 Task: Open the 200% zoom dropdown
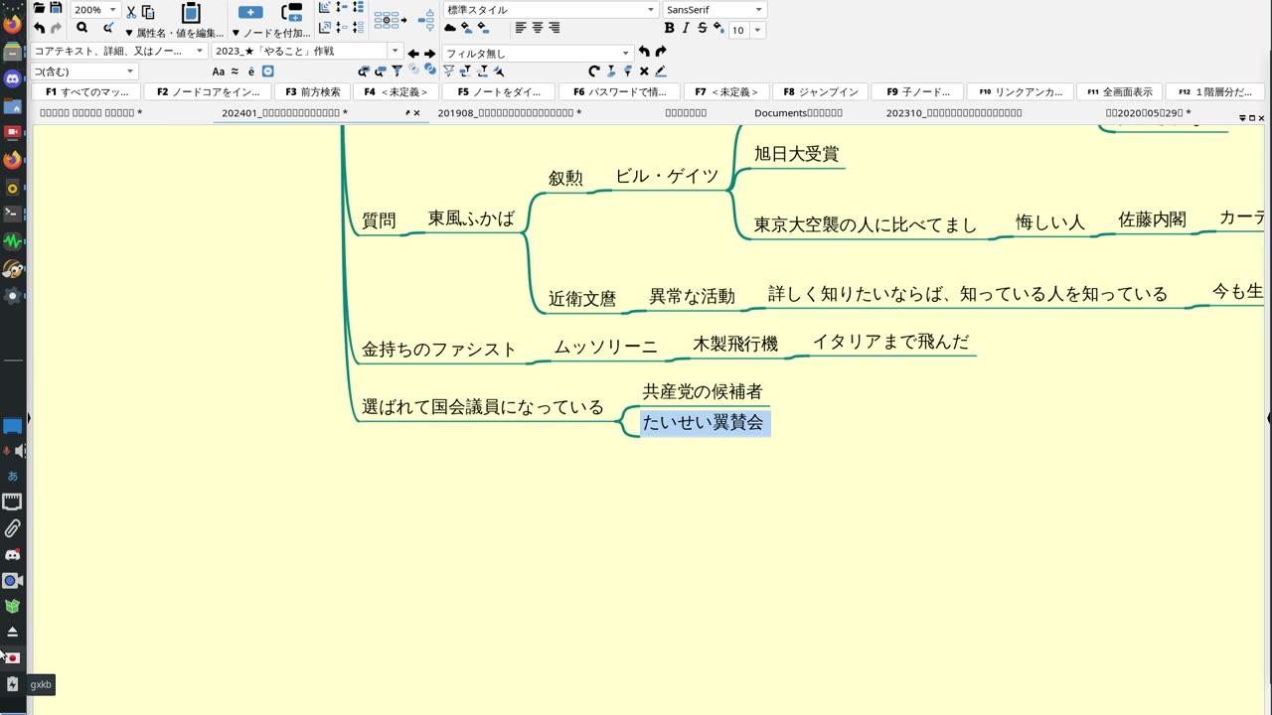pos(113,10)
